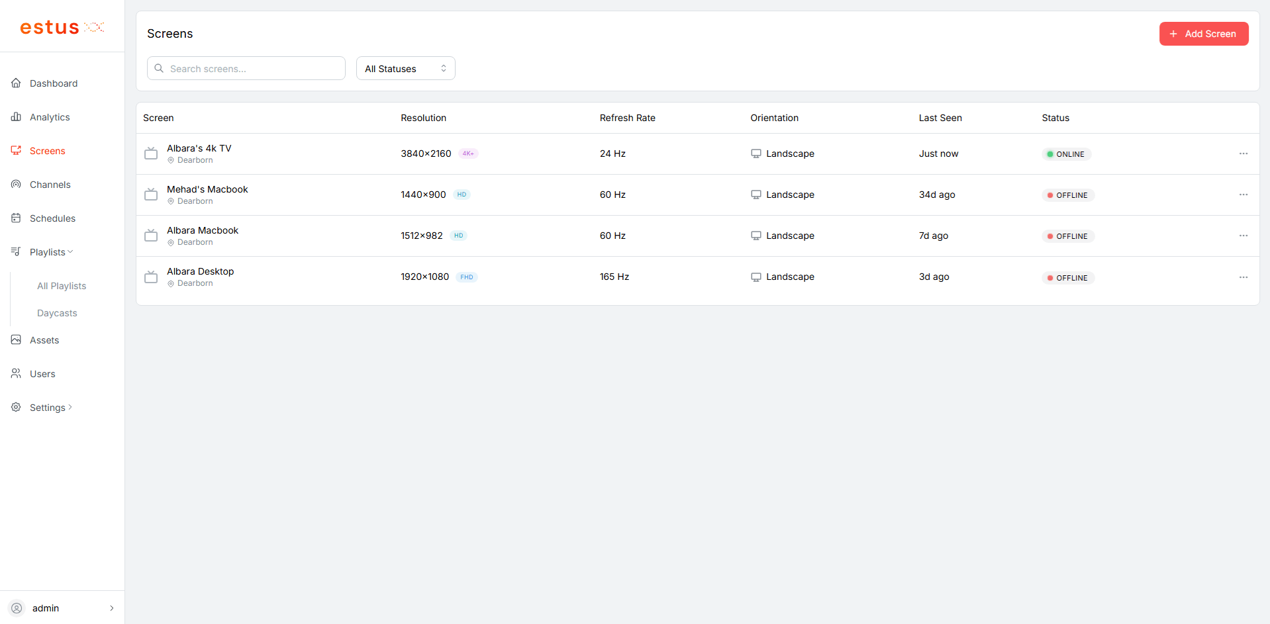Click the Settings gear icon
This screenshot has height=624, width=1270.
[16, 407]
